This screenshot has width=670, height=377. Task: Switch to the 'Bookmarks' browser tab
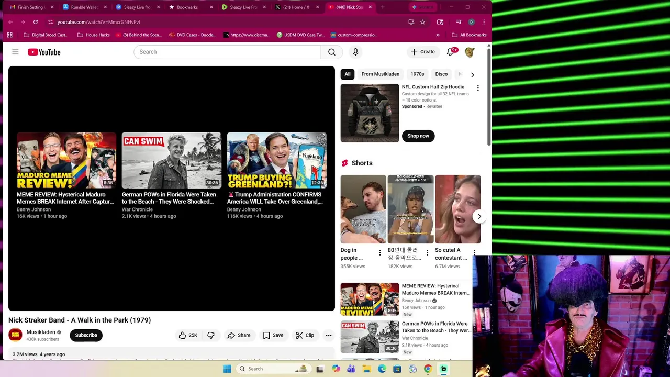click(x=189, y=7)
